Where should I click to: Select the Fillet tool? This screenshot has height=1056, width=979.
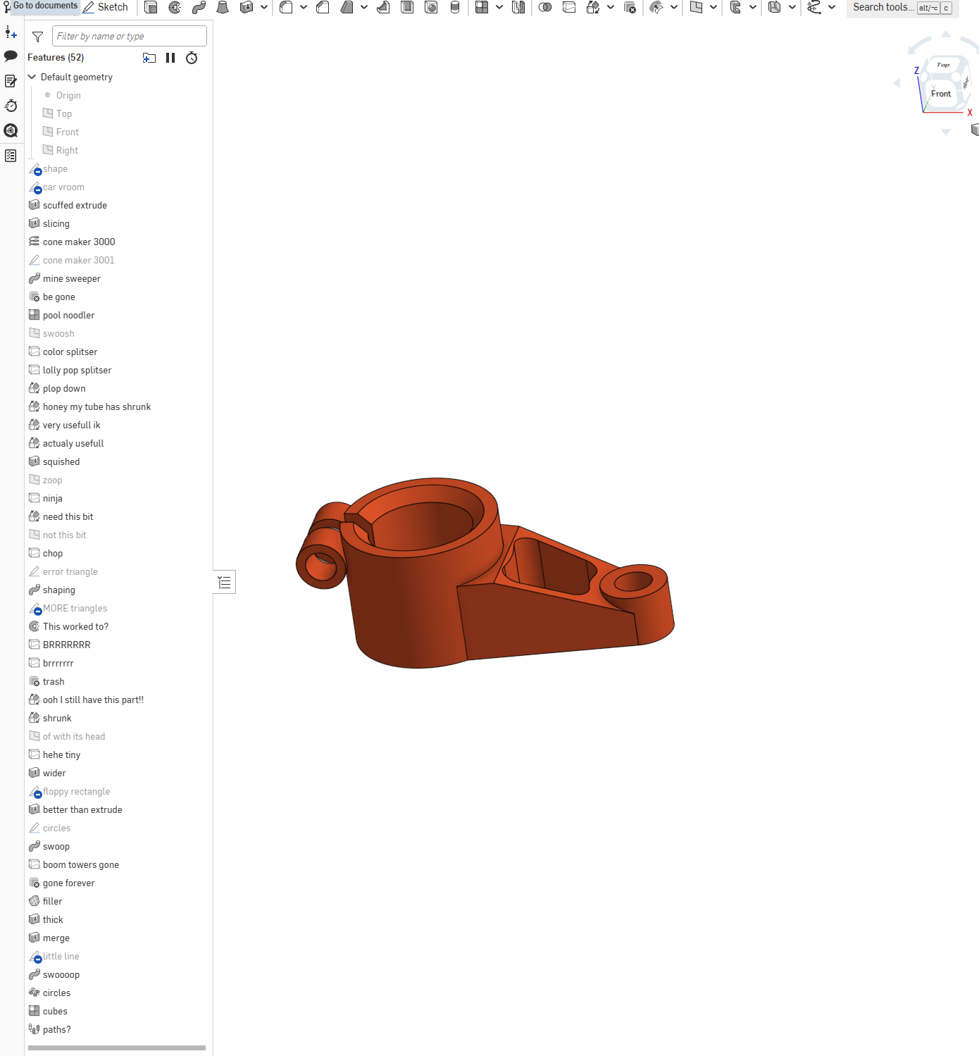[286, 7]
